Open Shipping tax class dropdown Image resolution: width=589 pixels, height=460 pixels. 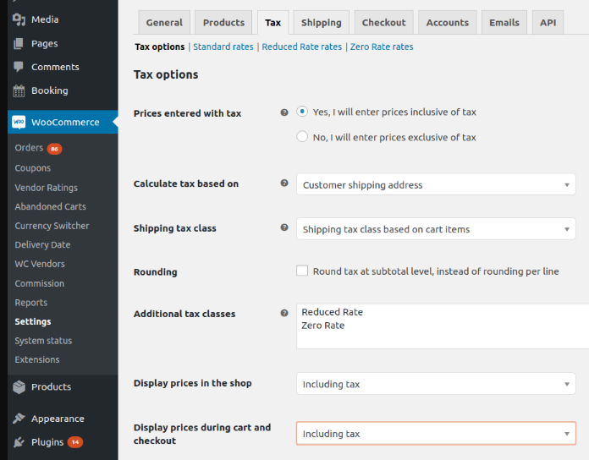click(436, 228)
